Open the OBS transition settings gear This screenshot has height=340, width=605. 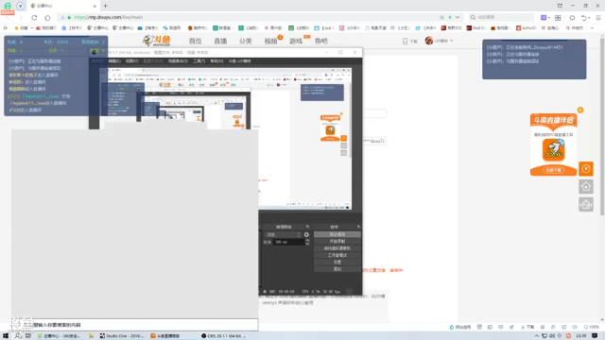click(x=306, y=234)
